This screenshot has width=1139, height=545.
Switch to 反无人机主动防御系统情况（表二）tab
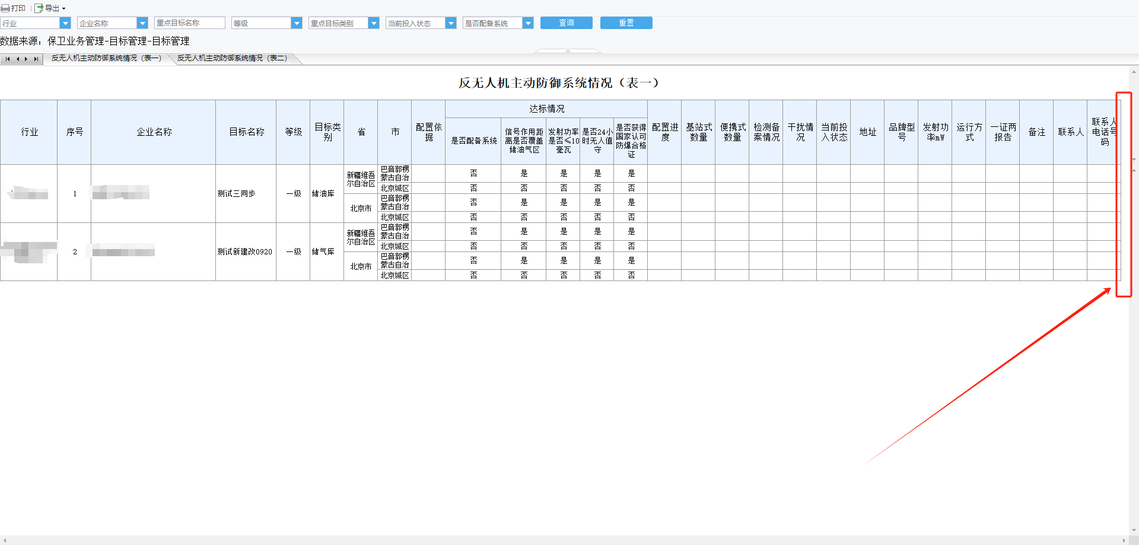point(232,58)
